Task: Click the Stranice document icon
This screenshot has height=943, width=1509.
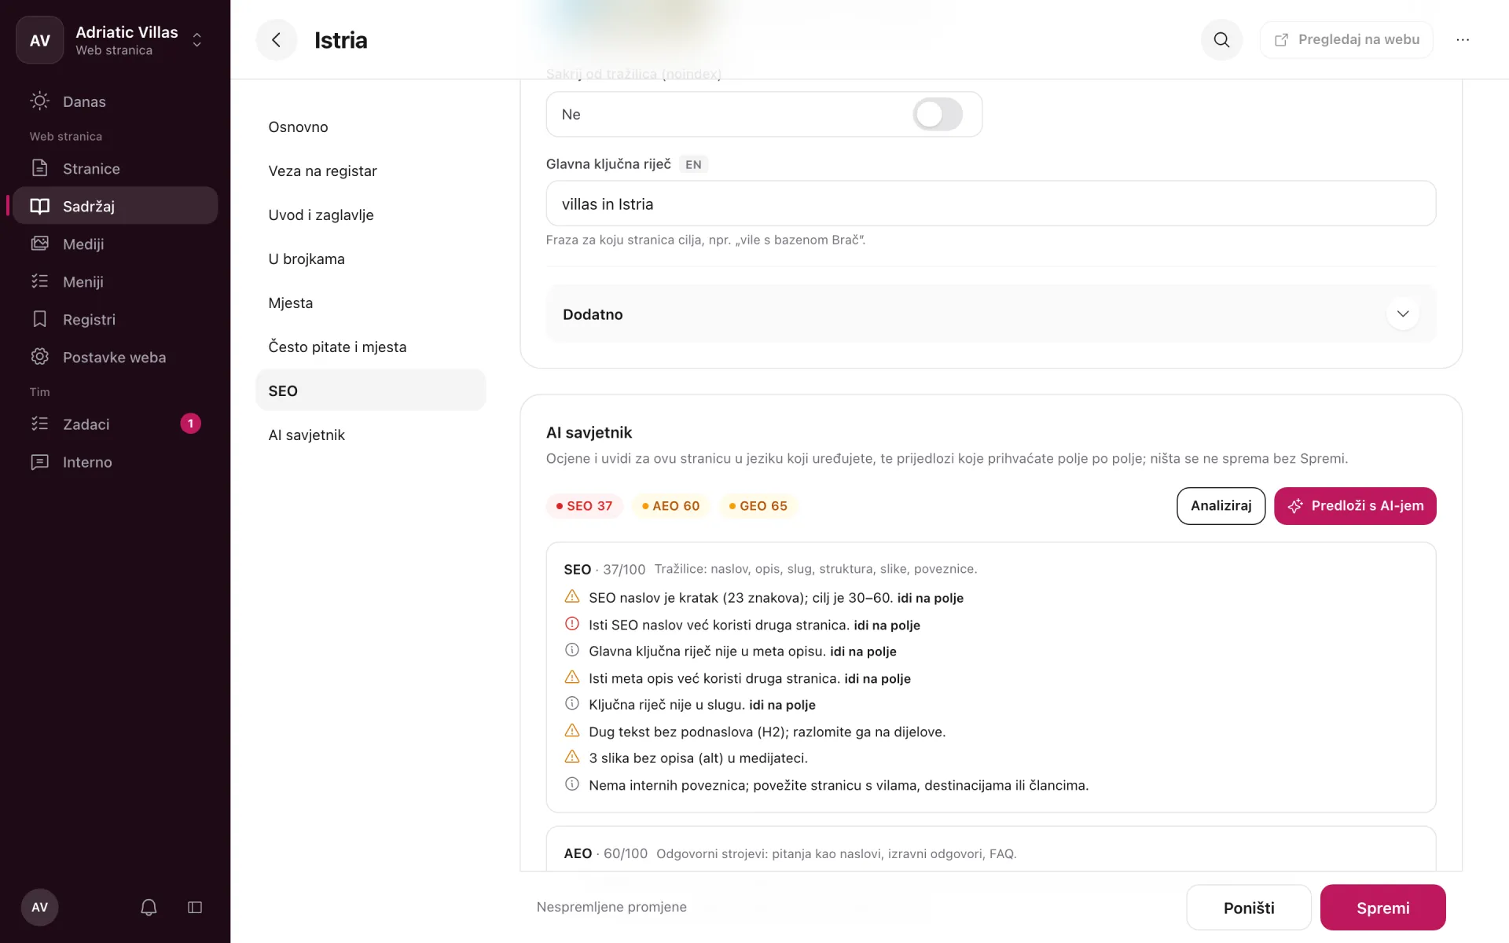Action: [x=39, y=168]
